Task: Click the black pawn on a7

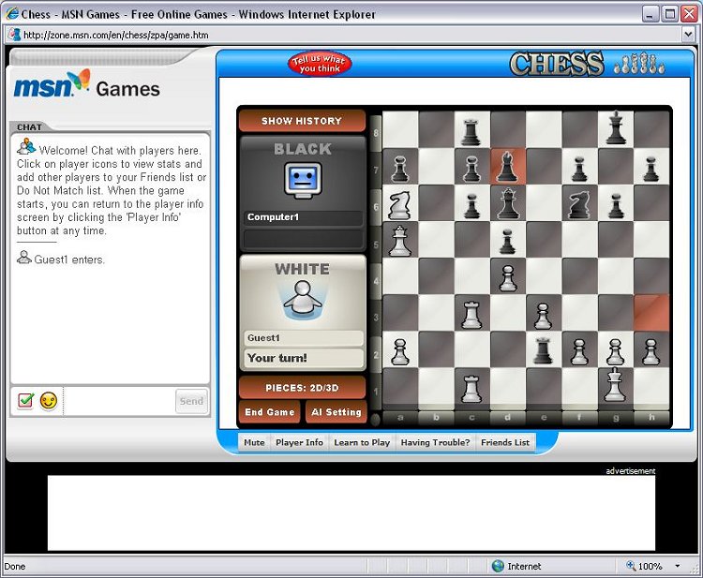Action: (x=399, y=169)
